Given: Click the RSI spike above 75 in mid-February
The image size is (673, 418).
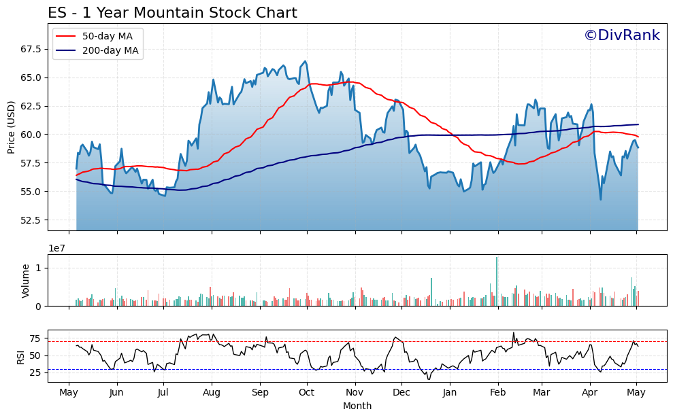Looking at the screenshot, I should click(513, 333).
